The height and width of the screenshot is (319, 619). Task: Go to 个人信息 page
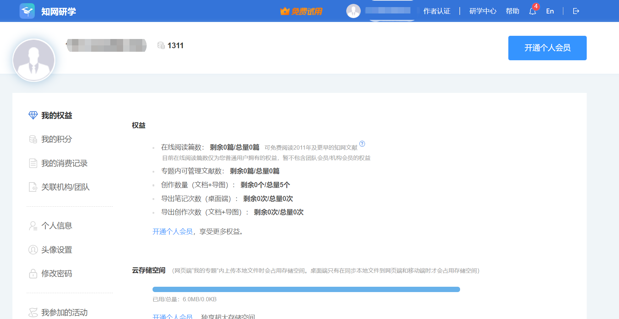click(x=56, y=226)
